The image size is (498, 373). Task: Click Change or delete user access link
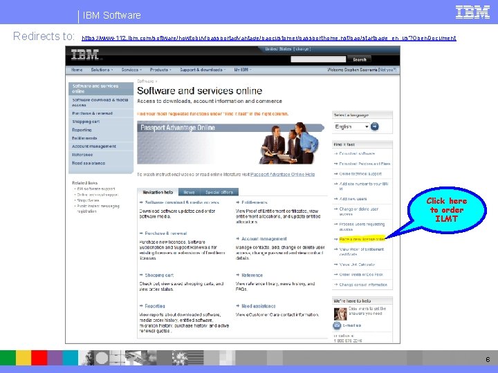tap(358, 211)
